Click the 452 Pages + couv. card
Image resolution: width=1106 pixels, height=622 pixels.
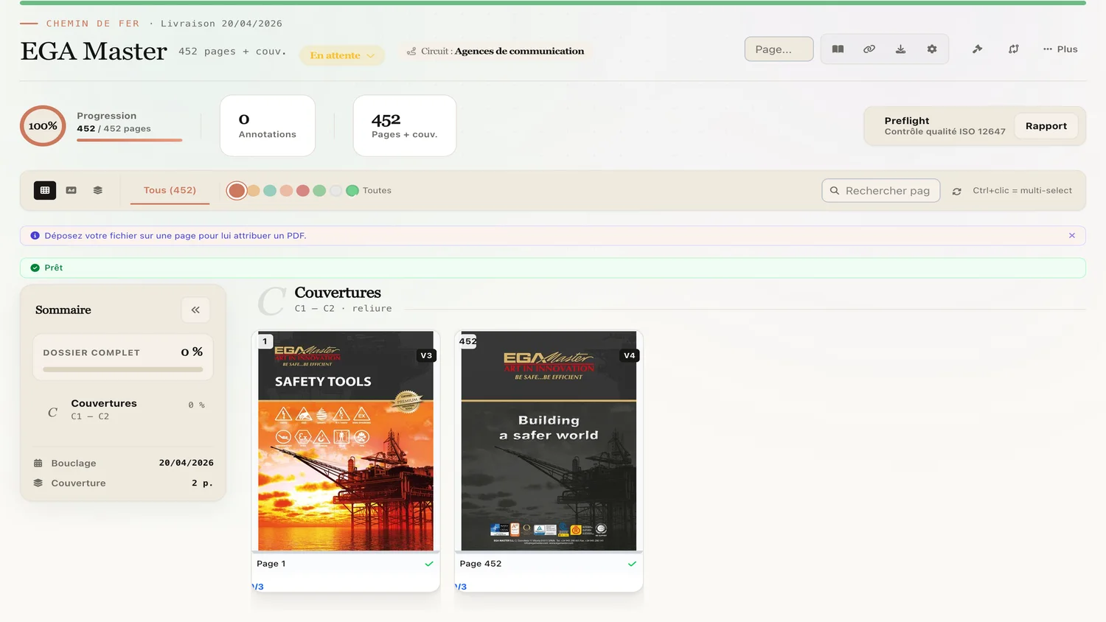405,125
